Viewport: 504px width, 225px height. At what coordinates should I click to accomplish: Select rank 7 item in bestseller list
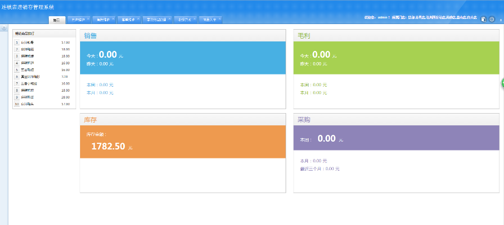[44, 83]
